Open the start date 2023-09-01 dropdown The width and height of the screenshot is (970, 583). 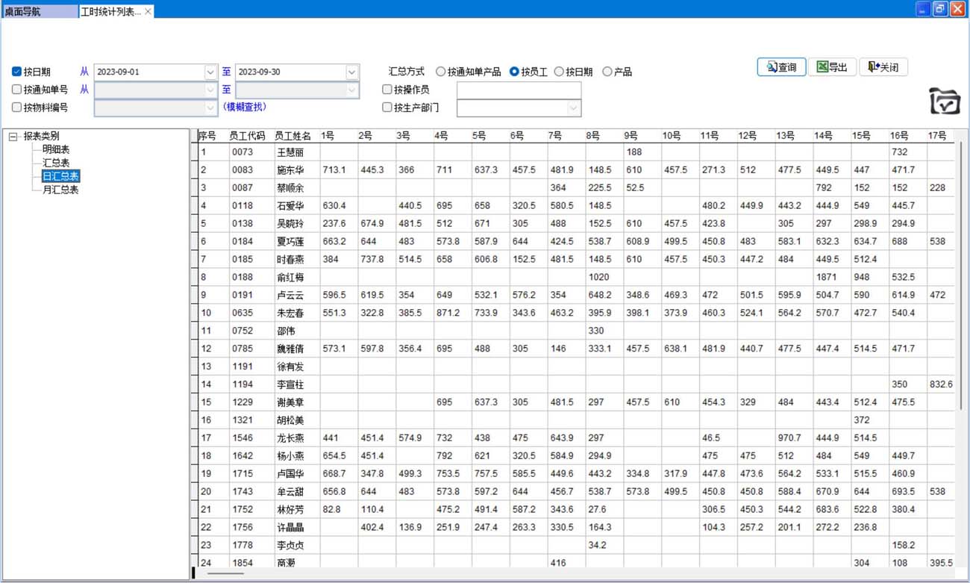click(210, 72)
